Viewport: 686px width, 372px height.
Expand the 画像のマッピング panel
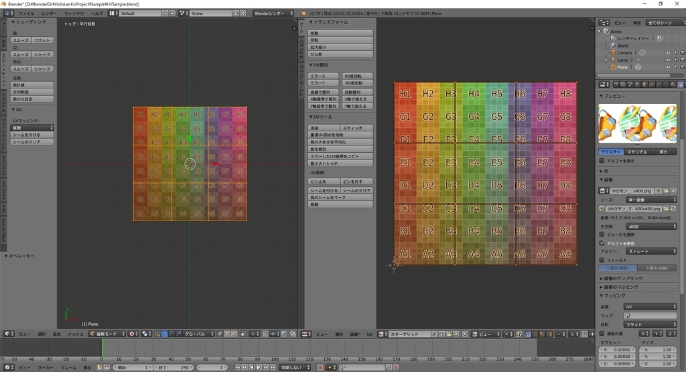click(x=621, y=287)
